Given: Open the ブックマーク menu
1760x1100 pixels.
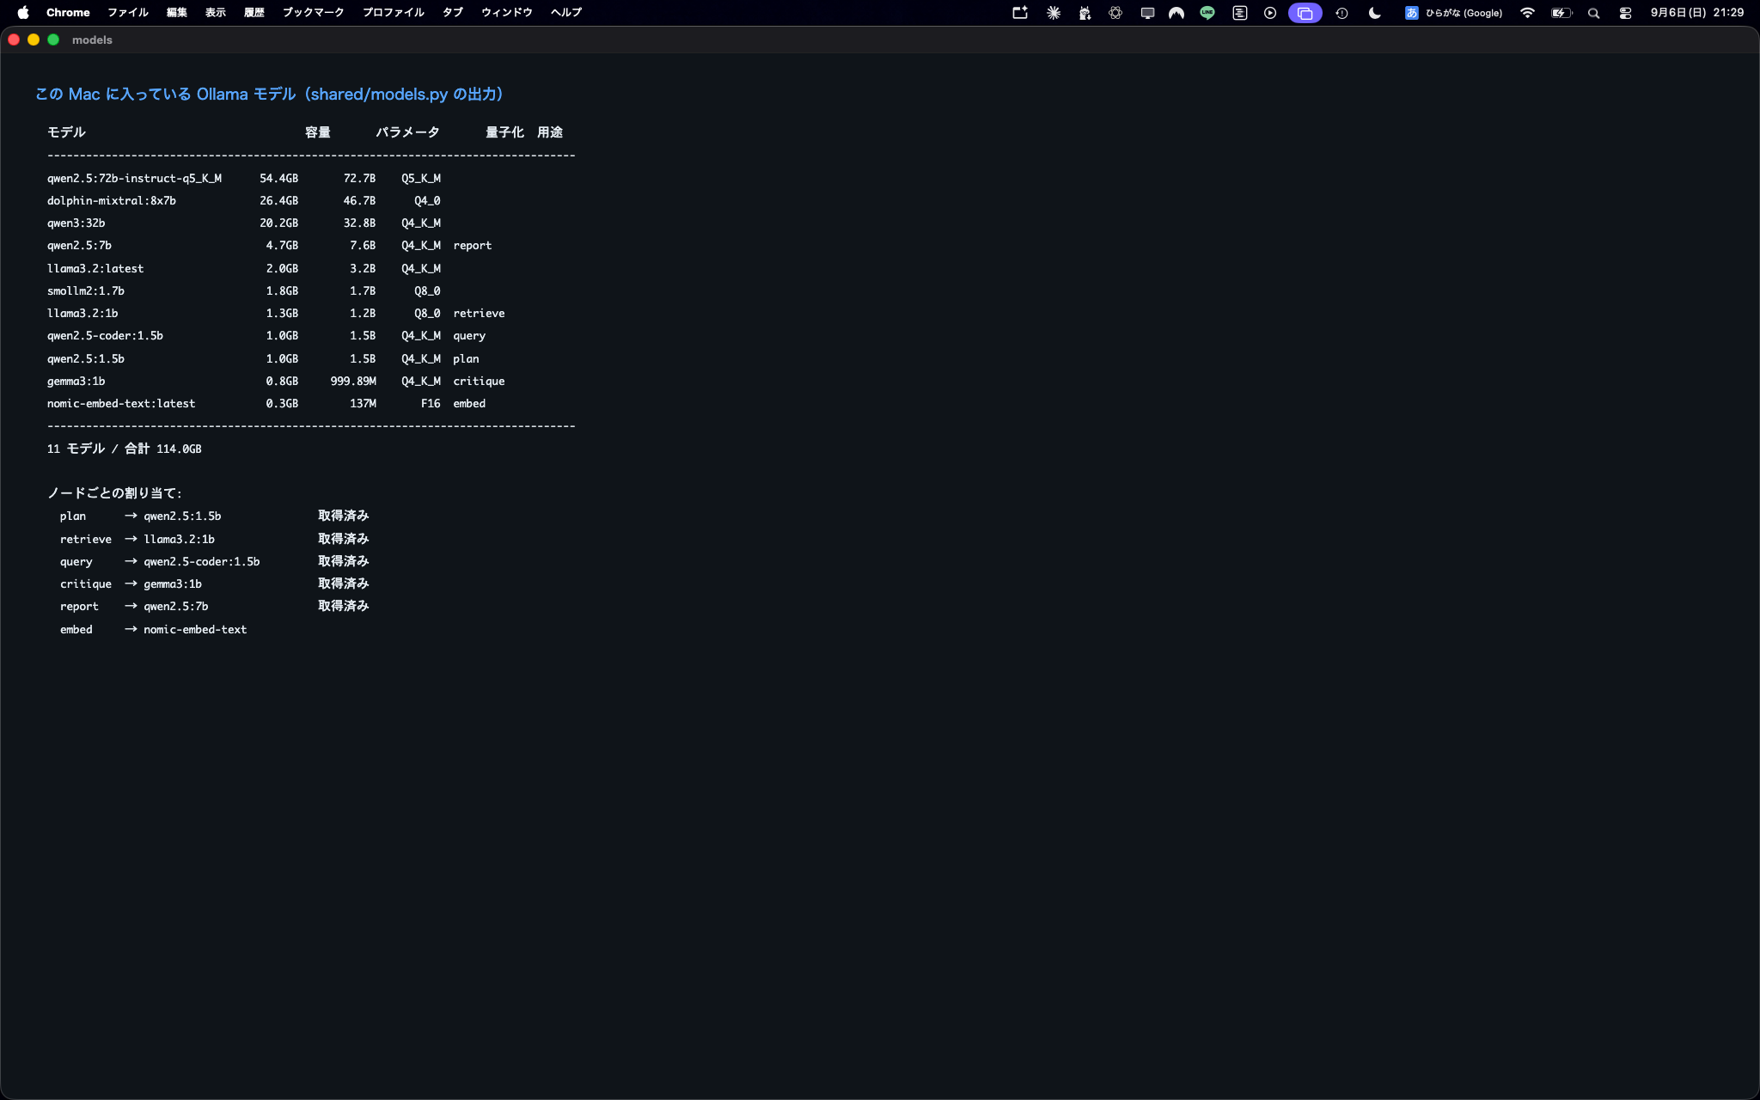Looking at the screenshot, I should click(314, 13).
